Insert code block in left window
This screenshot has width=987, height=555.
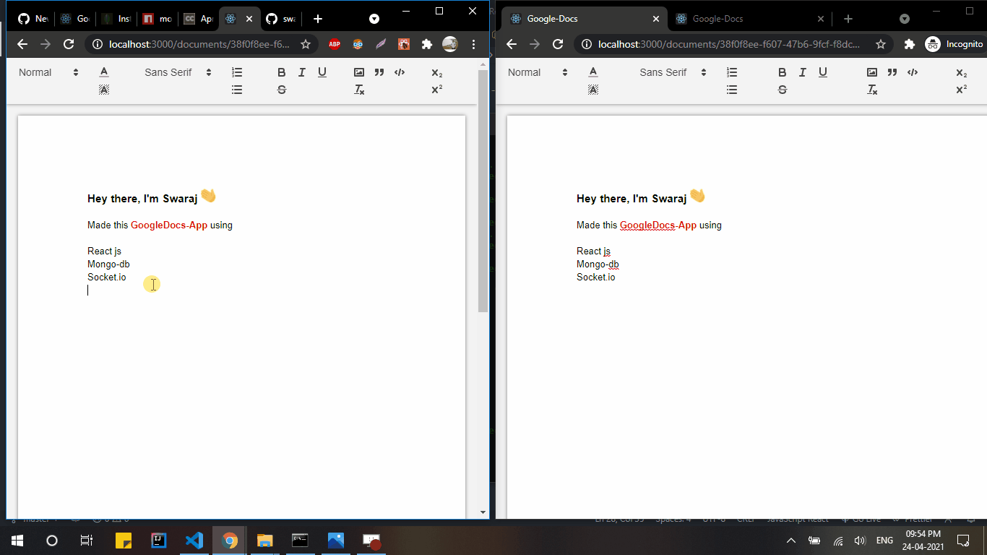400,72
